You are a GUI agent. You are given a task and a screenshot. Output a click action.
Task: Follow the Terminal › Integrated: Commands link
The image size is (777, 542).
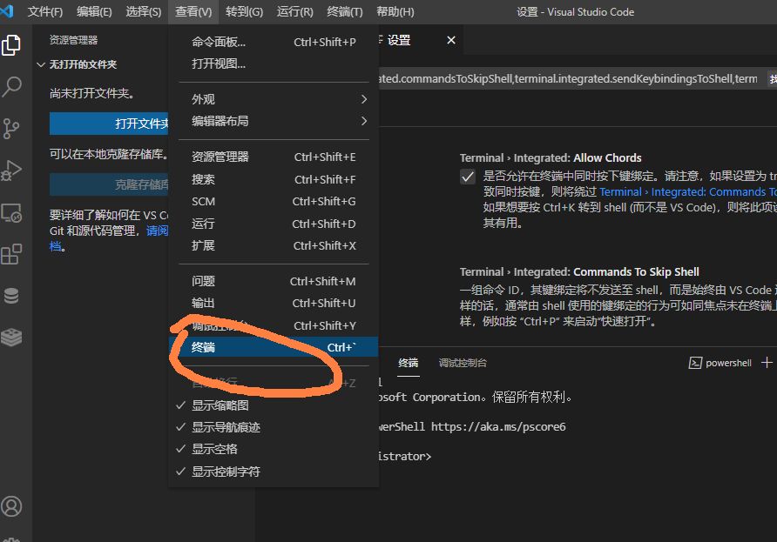pos(688,192)
